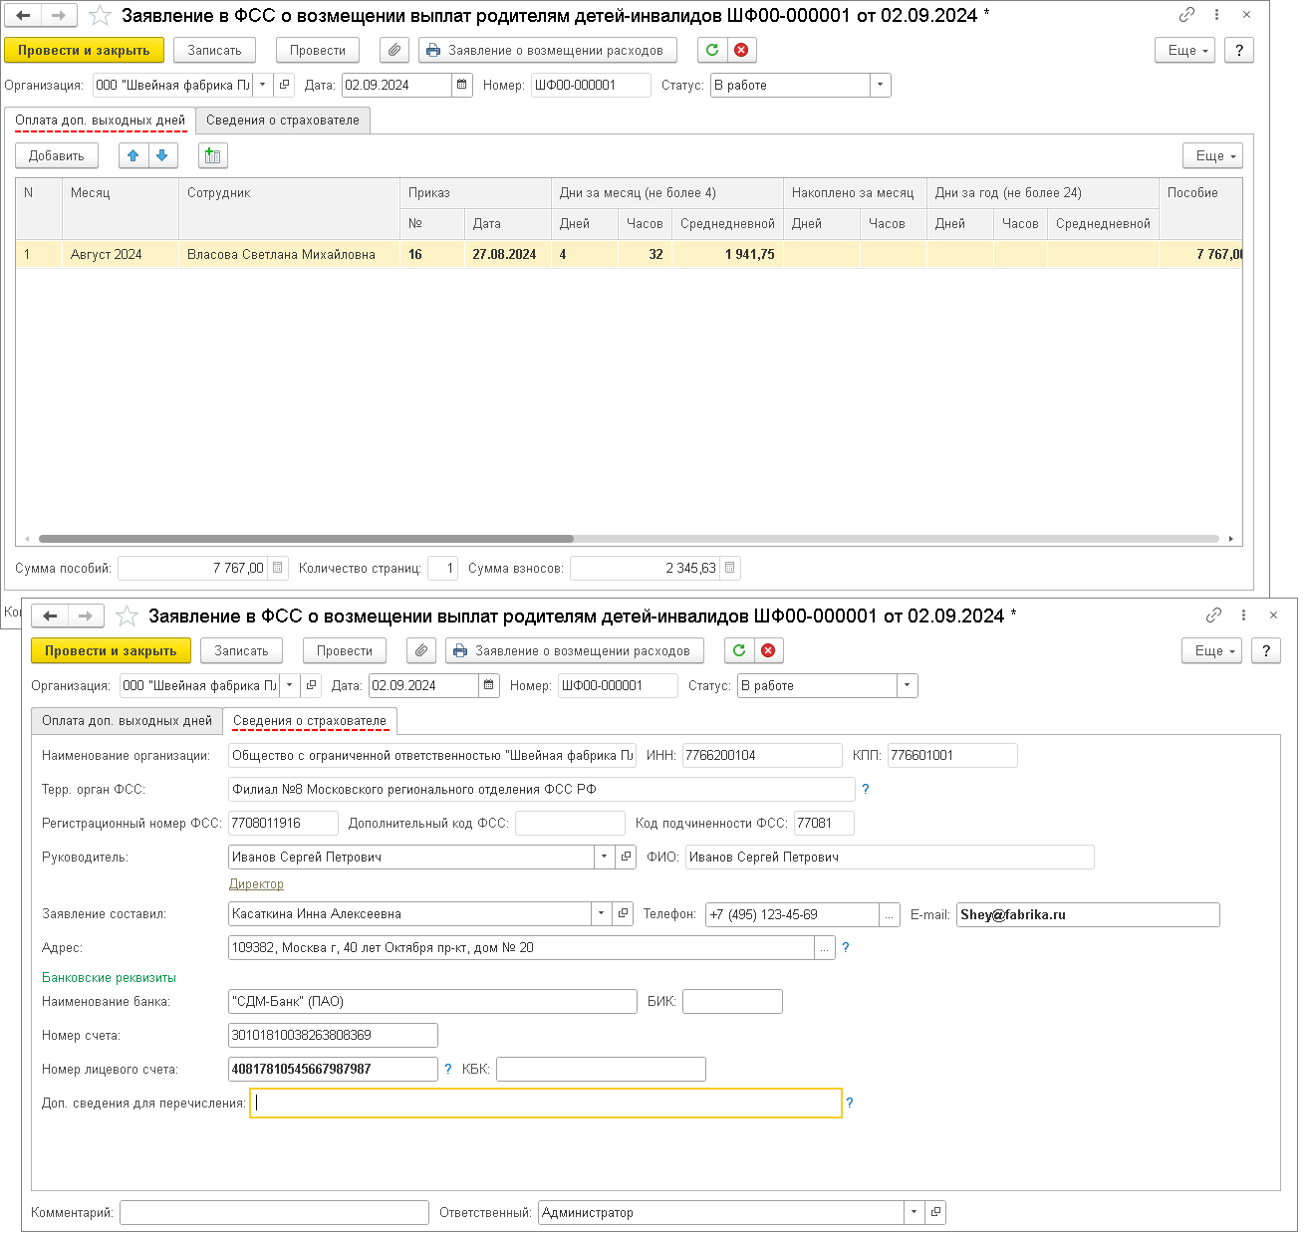Click the E-mail field with Shey@fabrika.ru
This screenshot has width=1306, height=1234.
1088,914
